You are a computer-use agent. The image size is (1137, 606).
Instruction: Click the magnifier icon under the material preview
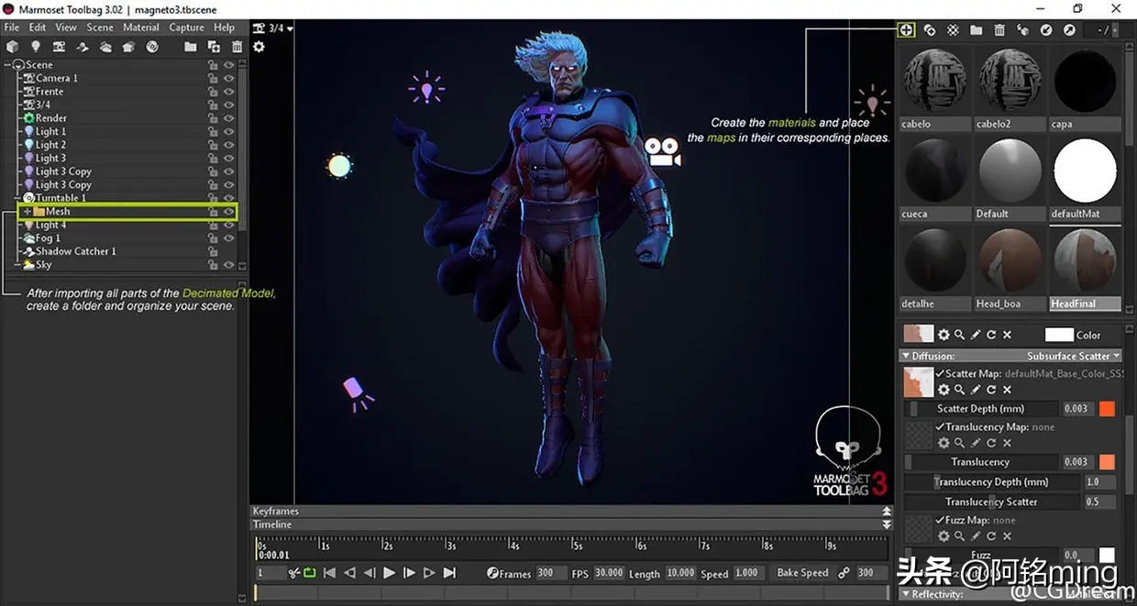point(957,334)
